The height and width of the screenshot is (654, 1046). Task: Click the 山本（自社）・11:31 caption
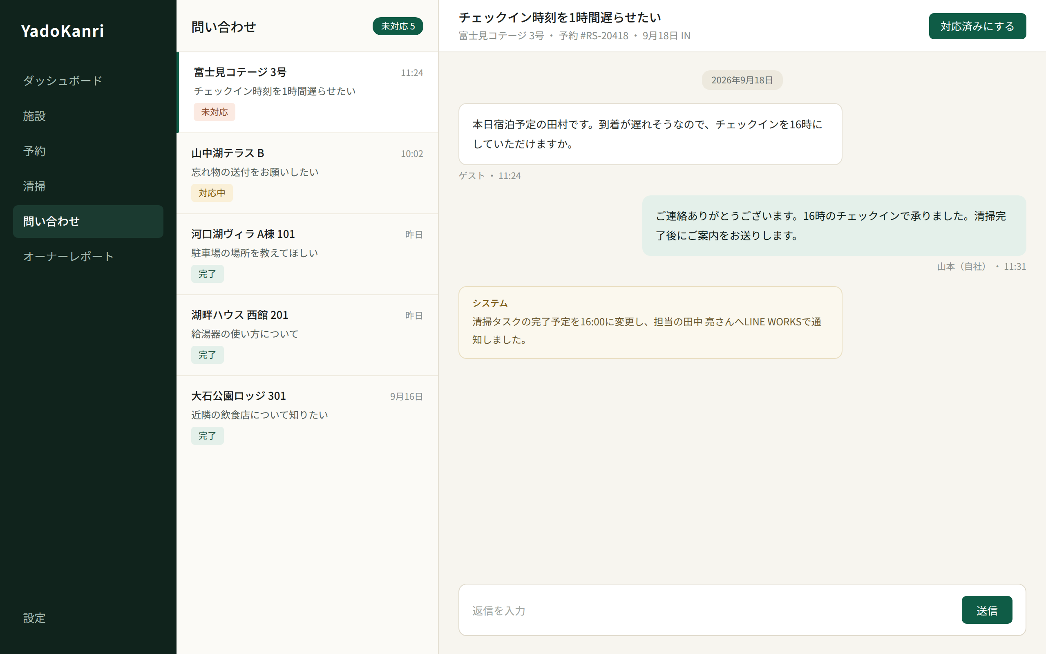(x=981, y=267)
